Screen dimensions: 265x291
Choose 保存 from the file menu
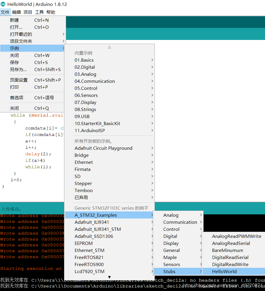(x=32, y=62)
